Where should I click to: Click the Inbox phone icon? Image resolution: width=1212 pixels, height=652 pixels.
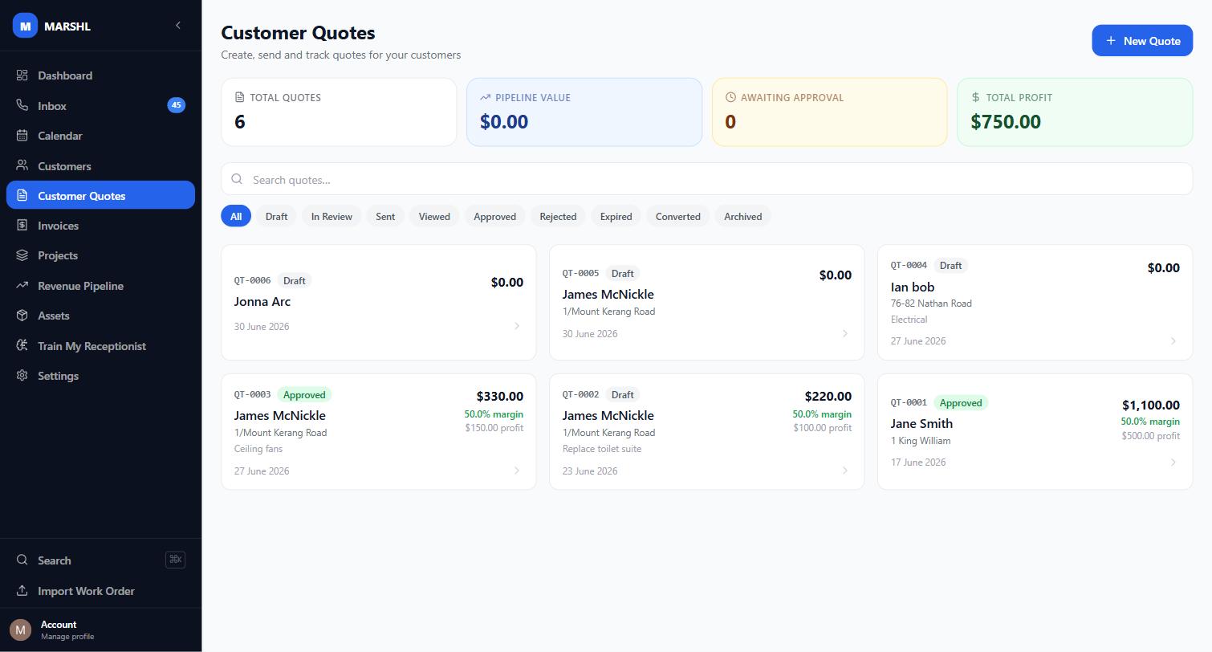22,105
